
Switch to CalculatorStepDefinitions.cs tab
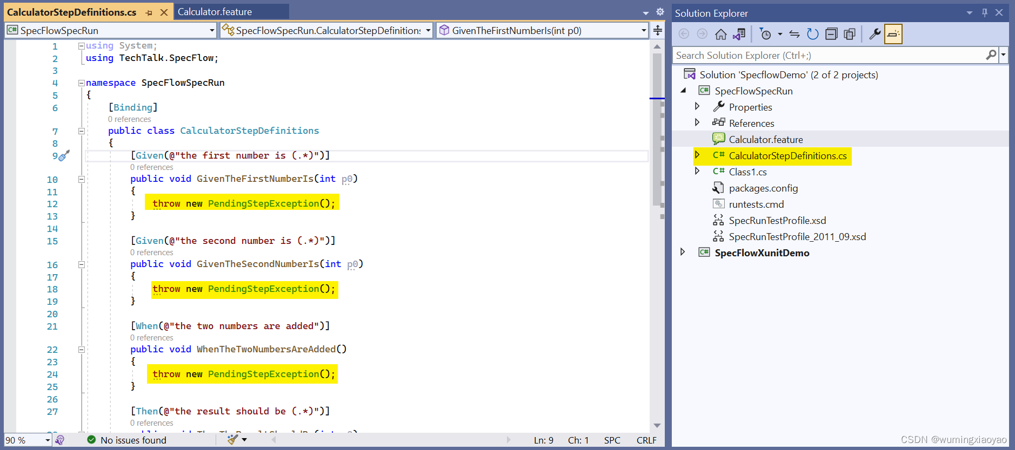click(x=72, y=12)
